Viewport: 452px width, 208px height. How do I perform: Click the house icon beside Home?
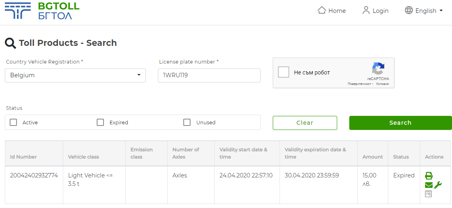(321, 10)
